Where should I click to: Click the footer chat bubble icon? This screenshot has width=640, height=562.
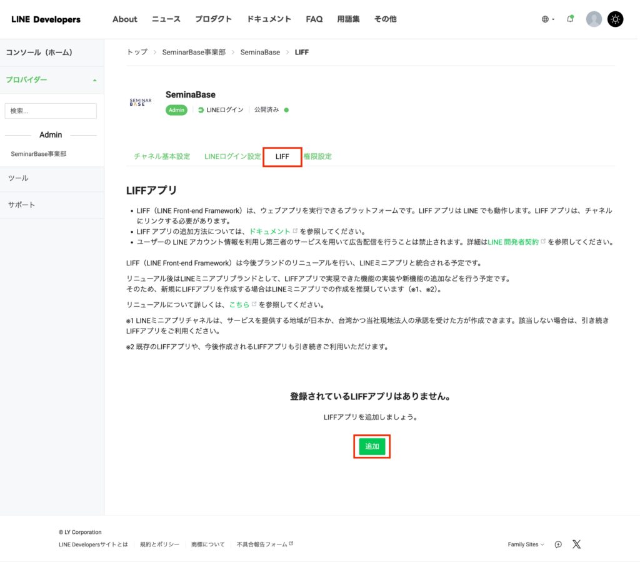[x=558, y=544]
